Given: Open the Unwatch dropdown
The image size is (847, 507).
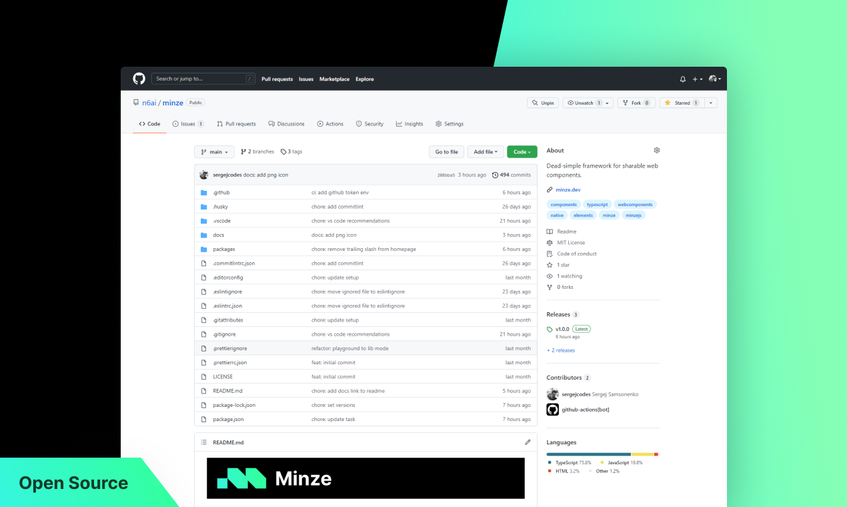Looking at the screenshot, I should (588, 103).
